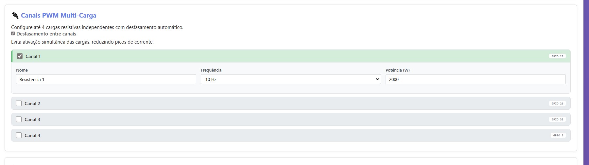589x165 pixels.
Task: Enable the Canal 2 checkbox
Action: 19,103
